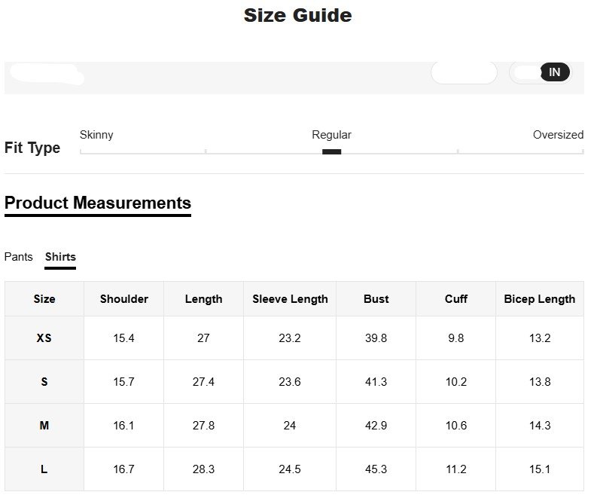
Task: Click the Regular fit marker on slider
Action: click(x=331, y=151)
